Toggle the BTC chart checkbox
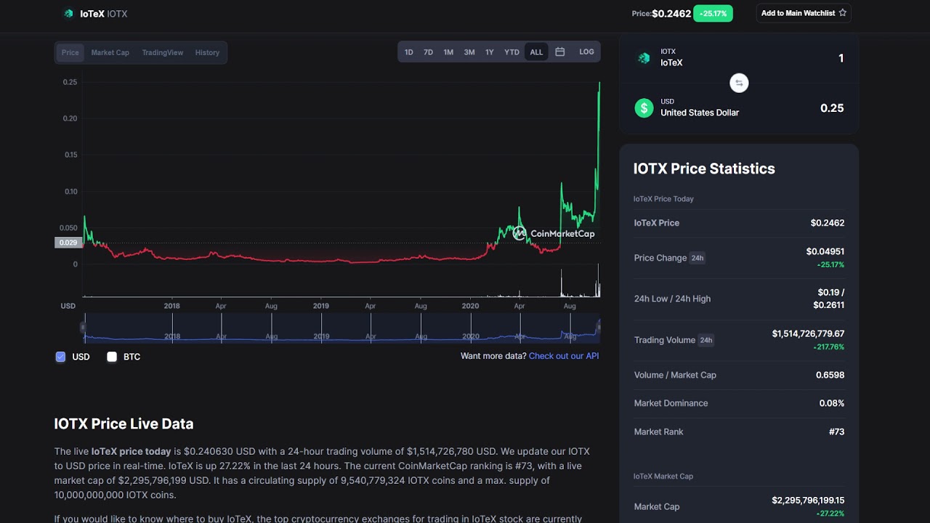Screen dimensions: 930x523 click(112, 357)
